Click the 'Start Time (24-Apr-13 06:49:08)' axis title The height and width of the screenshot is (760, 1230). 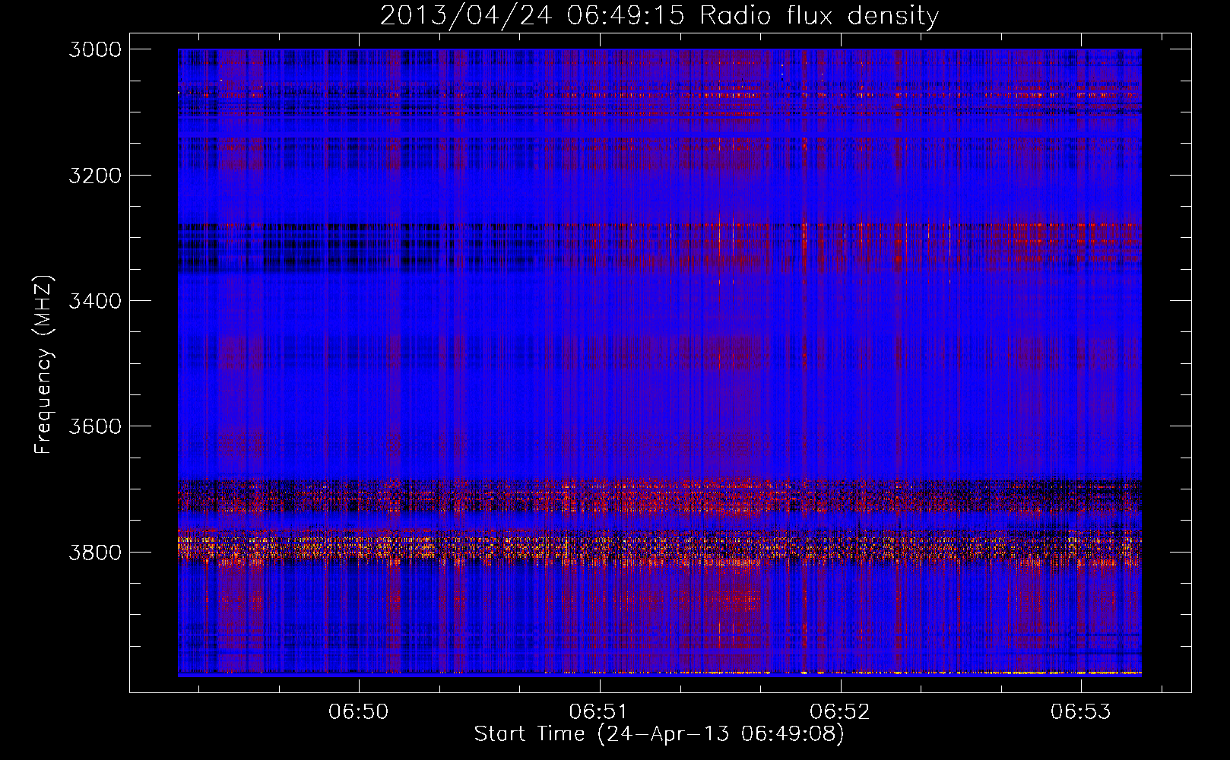[x=659, y=734]
